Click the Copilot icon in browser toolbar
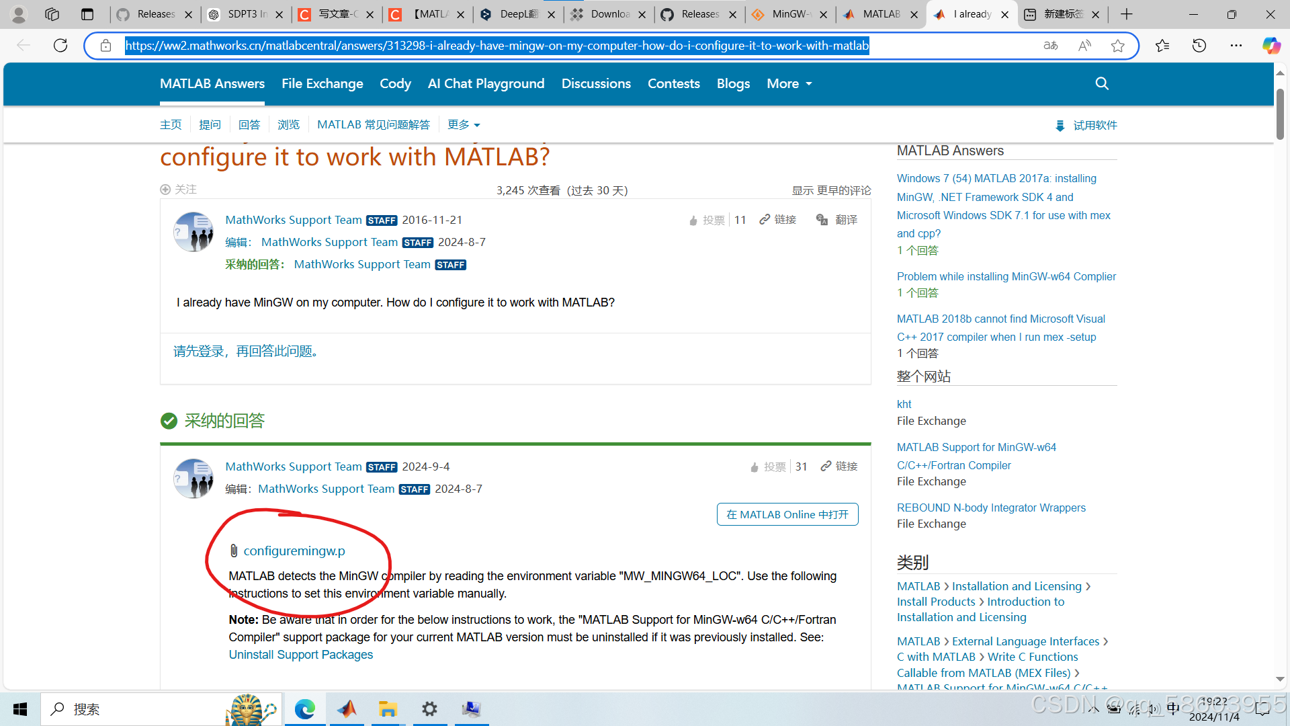 pos(1271,46)
